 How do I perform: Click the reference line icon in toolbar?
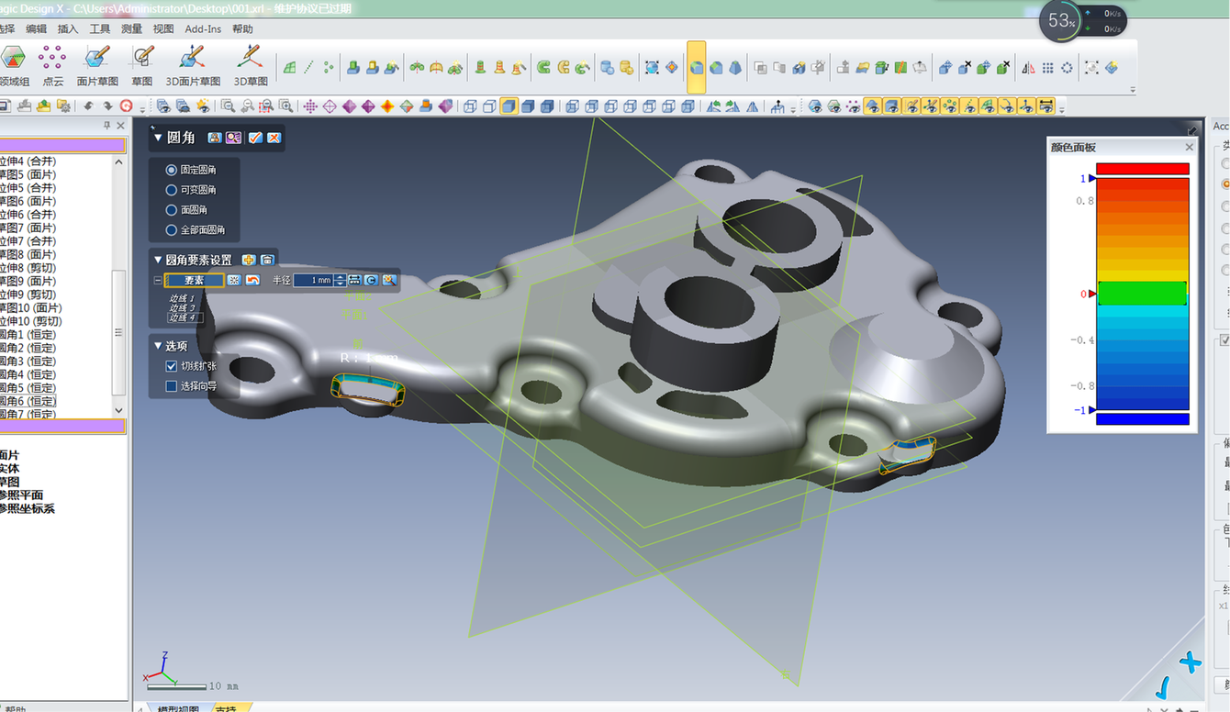(308, 67)
